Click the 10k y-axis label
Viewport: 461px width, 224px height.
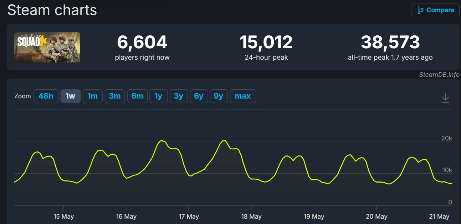447,170
